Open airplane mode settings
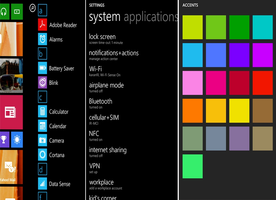Image resolution: width=276 pixels, height=200 pixels. tap(106, 87)
